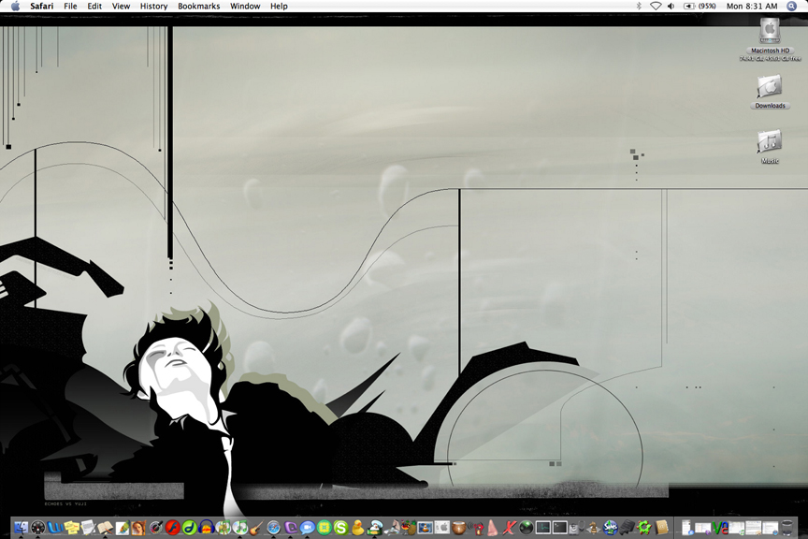This screenshot has width=808, height=539.
Task: Open iTunes from the Dock
Action: pos(239,528)
